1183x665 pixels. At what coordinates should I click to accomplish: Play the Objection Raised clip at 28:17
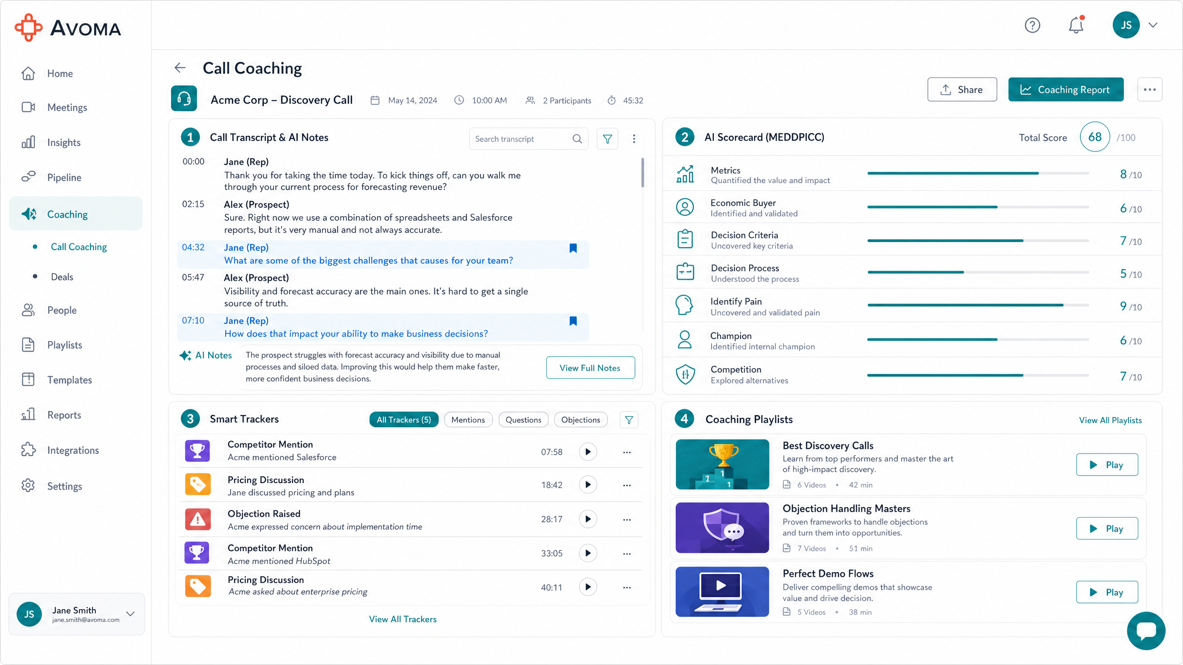pyautogui.click(x=588, y=519)
